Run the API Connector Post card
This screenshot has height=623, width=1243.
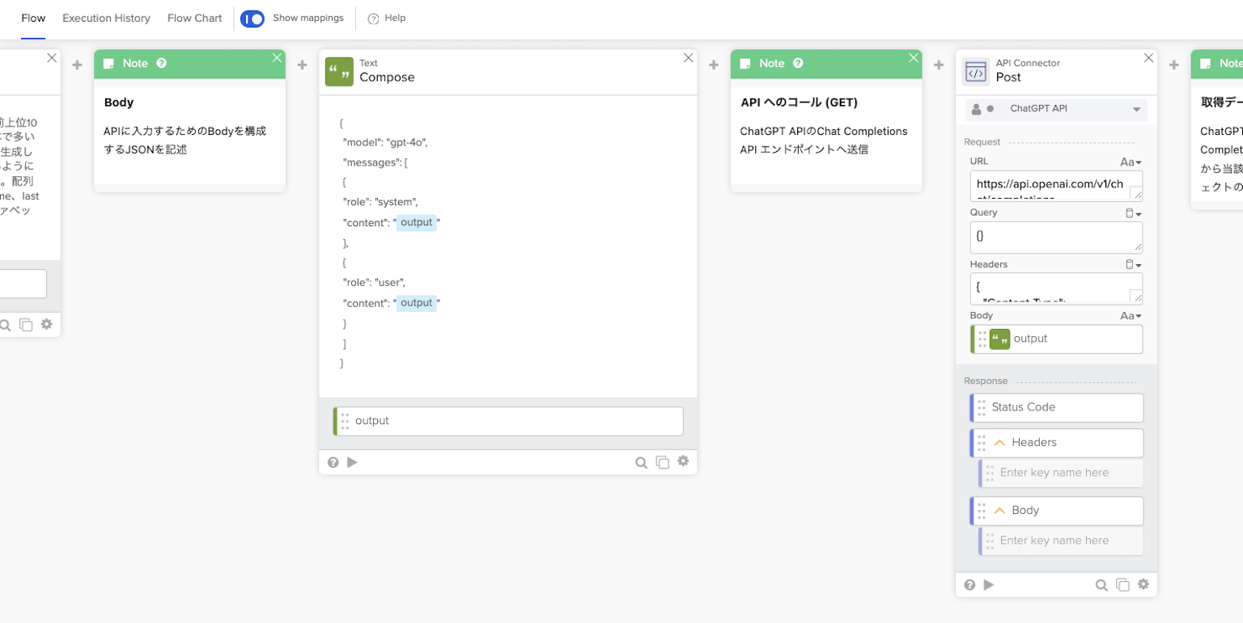pos(988,585)
